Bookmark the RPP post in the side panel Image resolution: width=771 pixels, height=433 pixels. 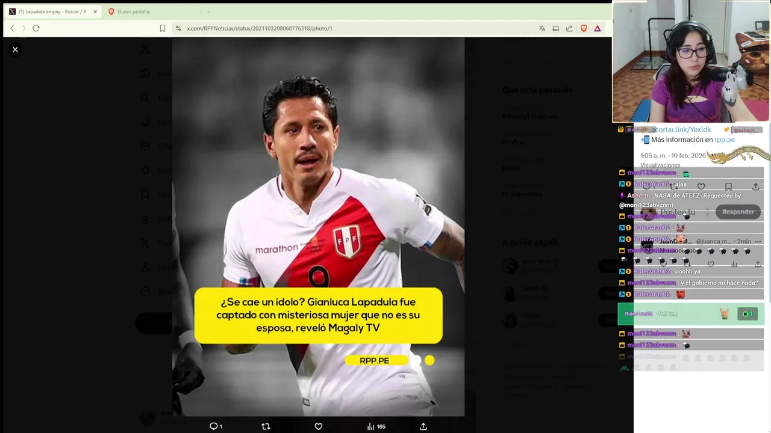[x=728, y=187]
